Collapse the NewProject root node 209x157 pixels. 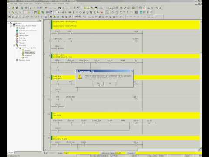9,23
